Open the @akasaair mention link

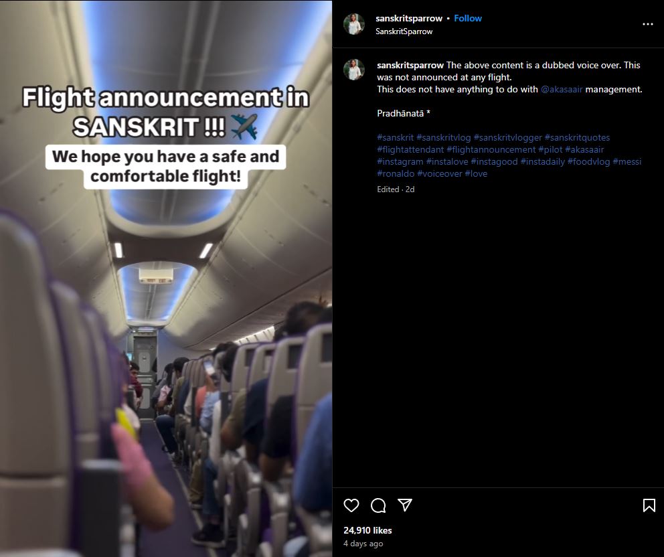pos(562,89)
